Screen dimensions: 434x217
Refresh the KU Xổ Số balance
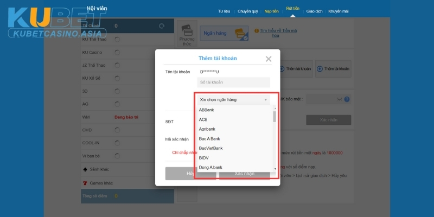point(117,78)
